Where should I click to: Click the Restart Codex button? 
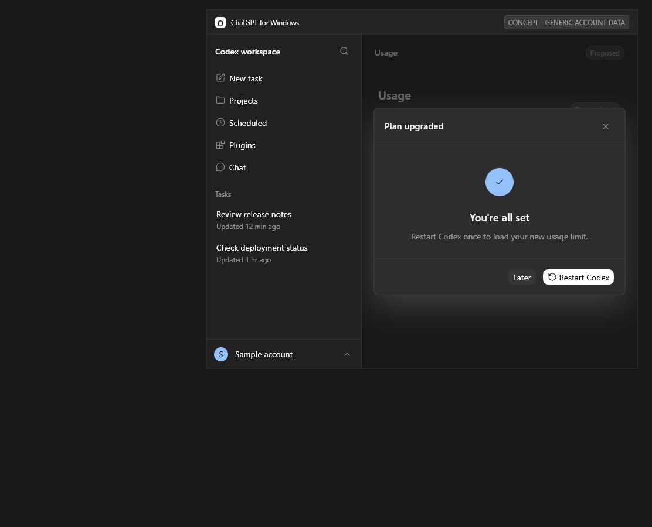pyautogui.click(x=578, y=278)
